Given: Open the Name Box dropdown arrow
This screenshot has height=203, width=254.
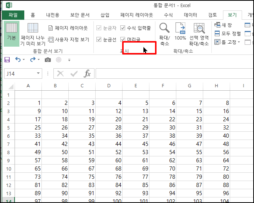Looking at the screenshot, I should point(38,73).
